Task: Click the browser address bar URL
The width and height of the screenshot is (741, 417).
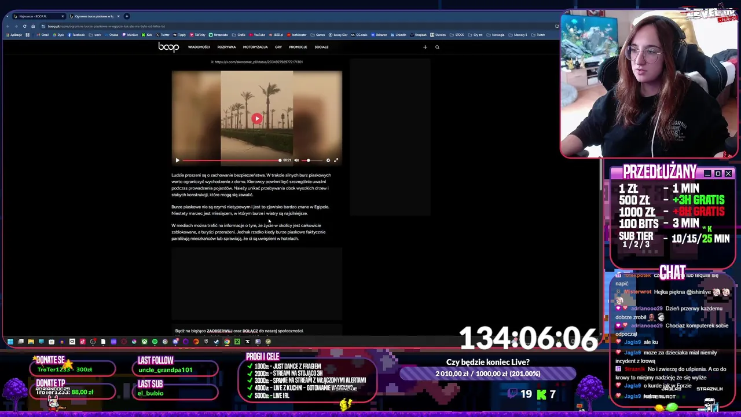Action: (x=107, y=26)
